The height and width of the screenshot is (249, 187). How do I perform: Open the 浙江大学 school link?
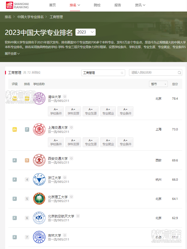point(54,178)
